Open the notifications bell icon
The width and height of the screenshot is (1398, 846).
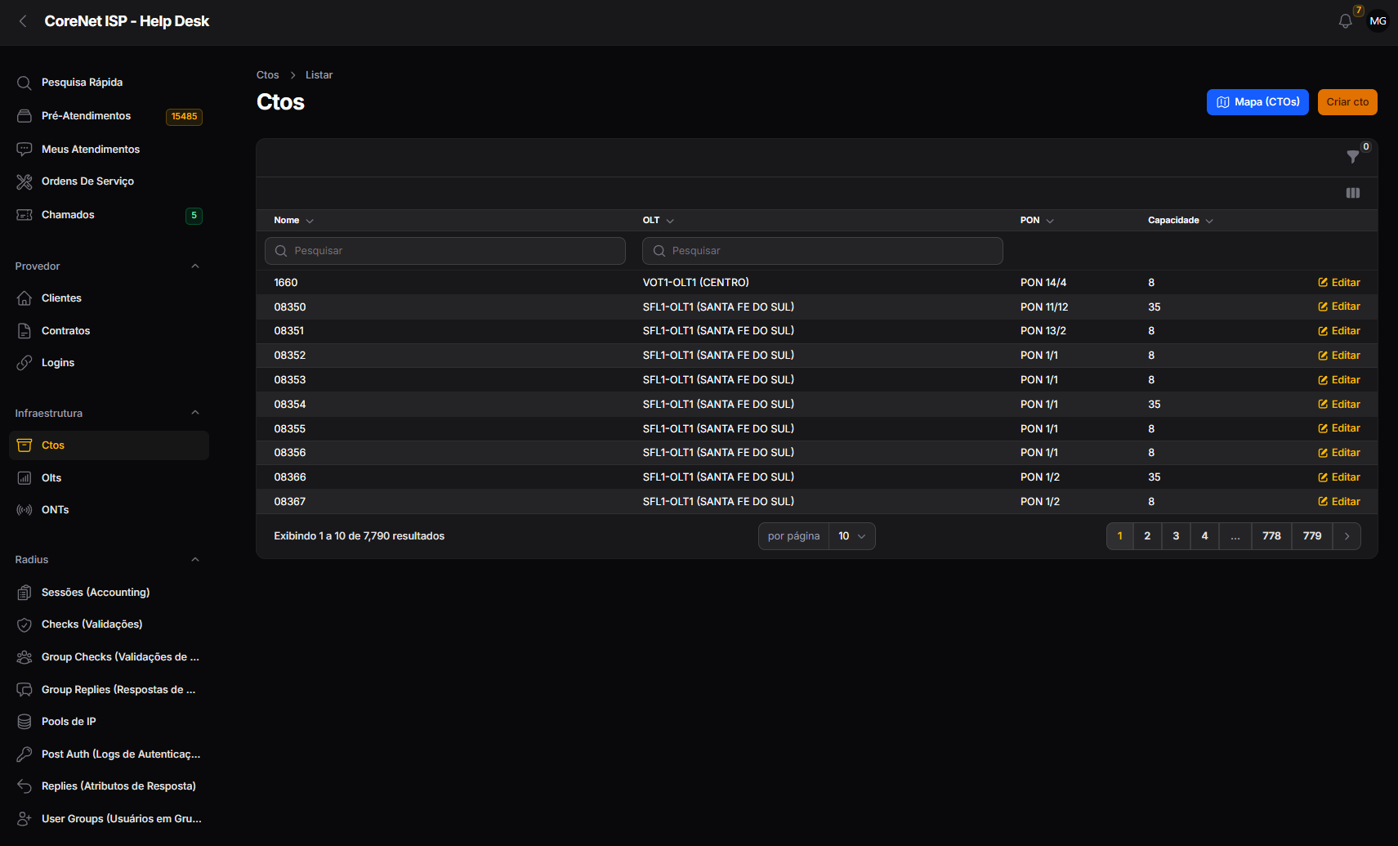tap(1345, 21)
